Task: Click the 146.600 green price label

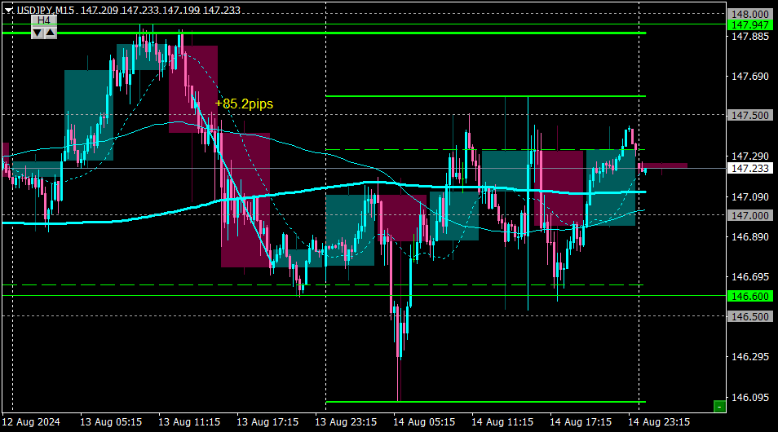Action: click(750, 296)
